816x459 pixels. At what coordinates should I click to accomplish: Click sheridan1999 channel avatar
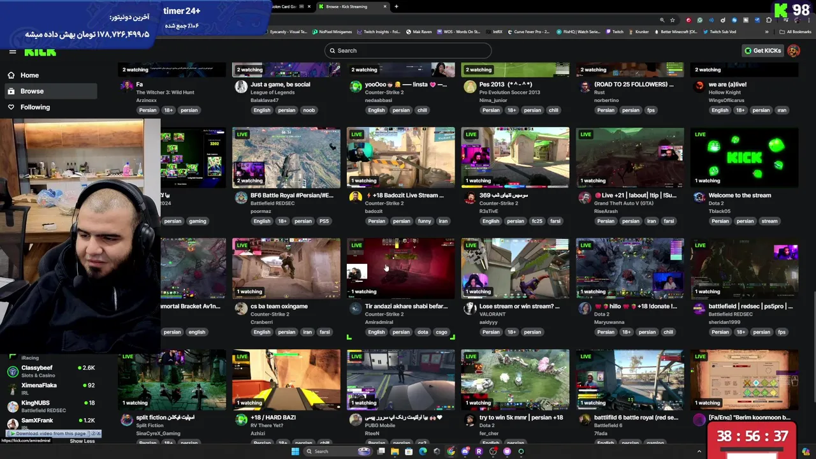click(x=699, y=309)
